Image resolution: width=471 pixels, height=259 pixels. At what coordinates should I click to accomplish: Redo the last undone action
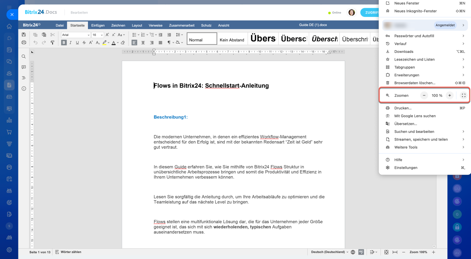coord(44,43)
